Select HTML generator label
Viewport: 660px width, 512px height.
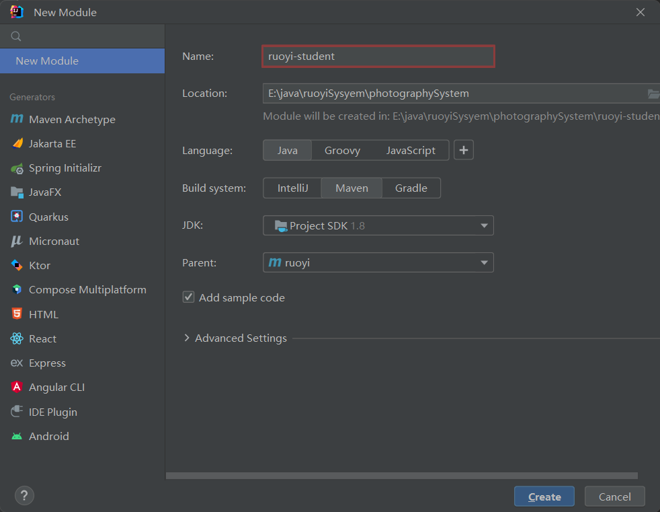pos(44,314)
